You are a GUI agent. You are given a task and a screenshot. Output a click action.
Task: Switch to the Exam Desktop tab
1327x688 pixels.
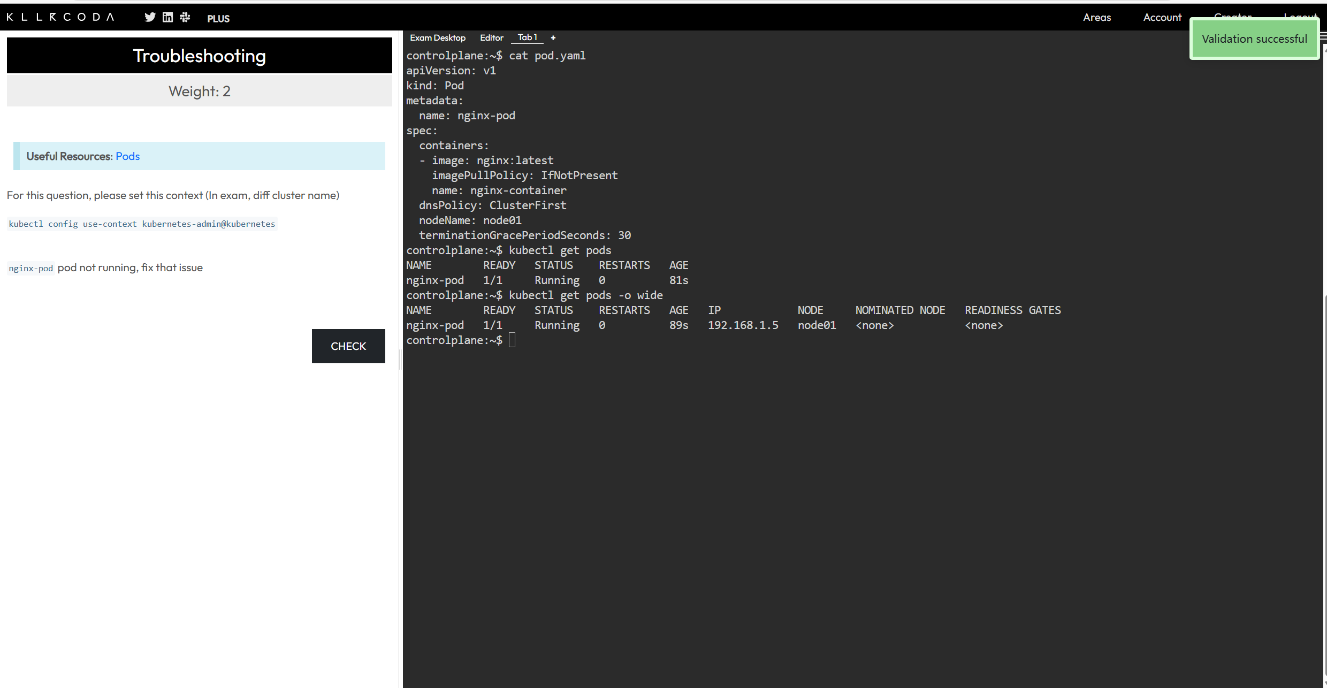click(437, 37)
